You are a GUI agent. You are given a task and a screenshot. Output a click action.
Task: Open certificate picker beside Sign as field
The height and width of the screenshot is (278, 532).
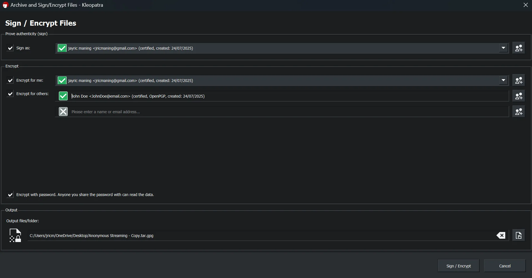point(519,48)
